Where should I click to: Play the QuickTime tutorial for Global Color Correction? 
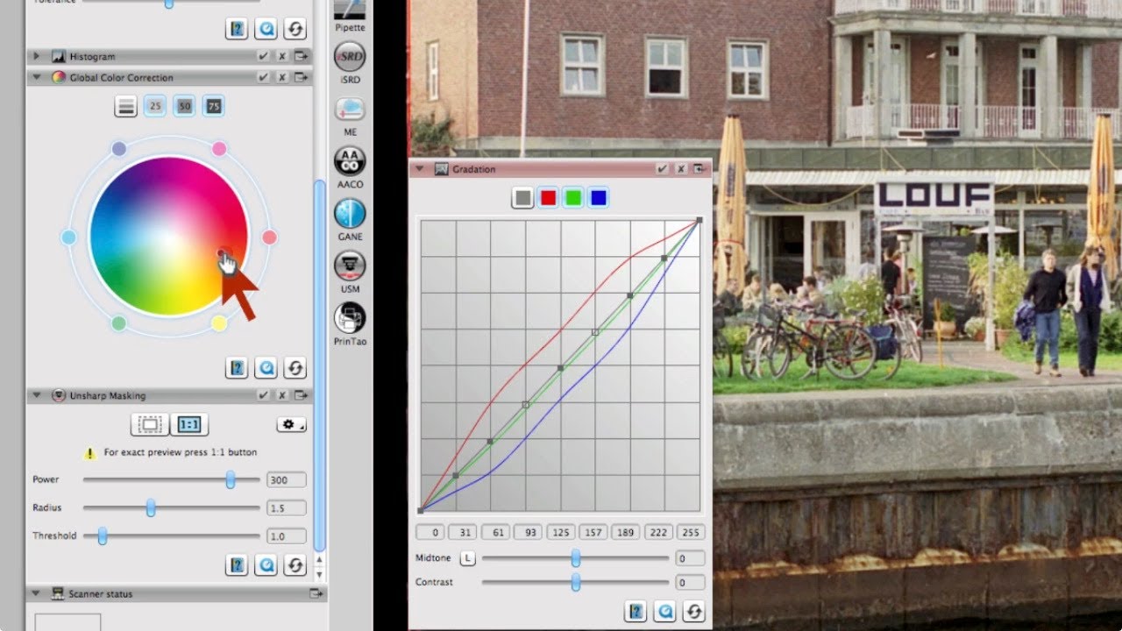[266, 367]
